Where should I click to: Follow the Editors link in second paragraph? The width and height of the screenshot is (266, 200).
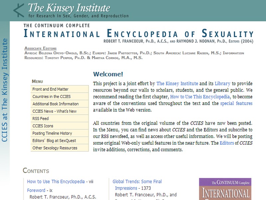pyautogui.click(x=227, y=143)
